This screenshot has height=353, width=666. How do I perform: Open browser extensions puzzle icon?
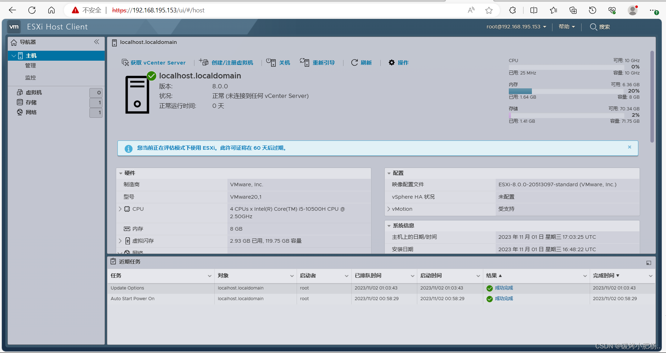tap(512, 10)
